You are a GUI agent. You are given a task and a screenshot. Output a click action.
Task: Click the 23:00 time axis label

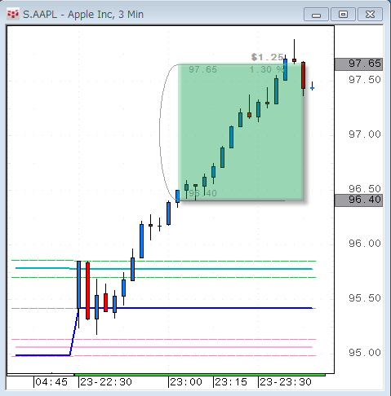[x=186, y=382]
